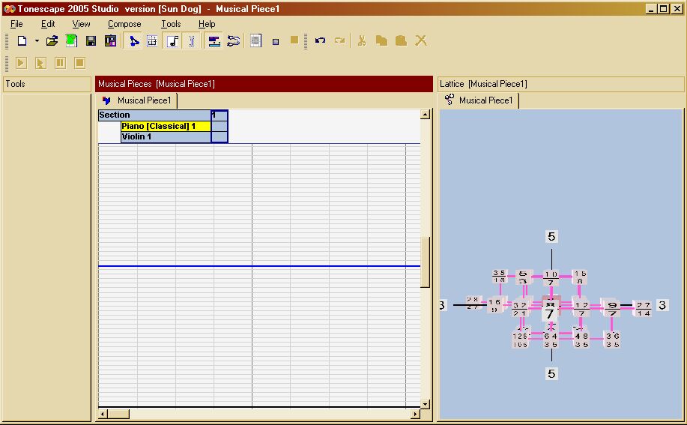Click the looped arrows icon in the toolbar
The width and height of the screenshot is (687, 425).
(x=234, y=41)
